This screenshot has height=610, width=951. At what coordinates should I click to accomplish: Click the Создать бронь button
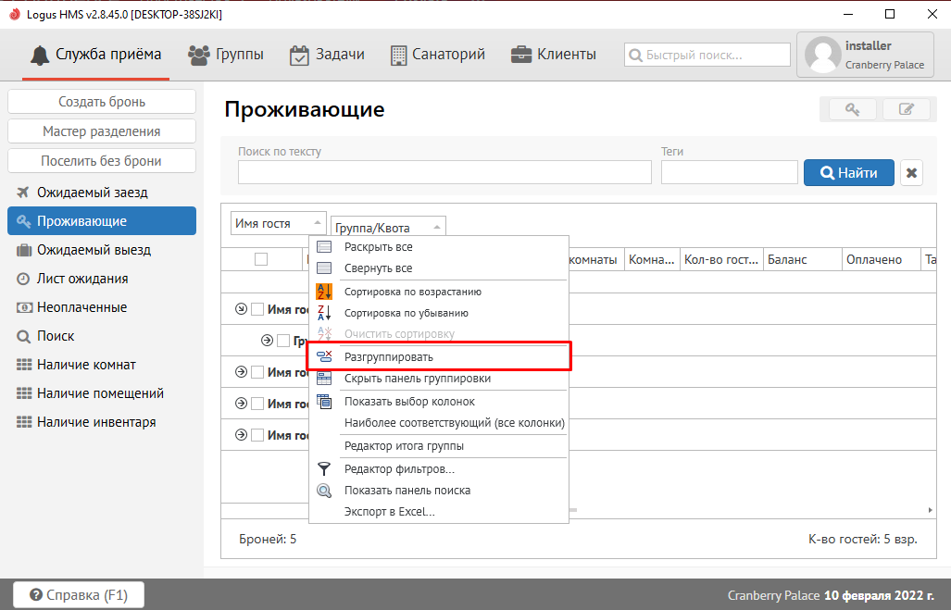[x=102, y=102]
